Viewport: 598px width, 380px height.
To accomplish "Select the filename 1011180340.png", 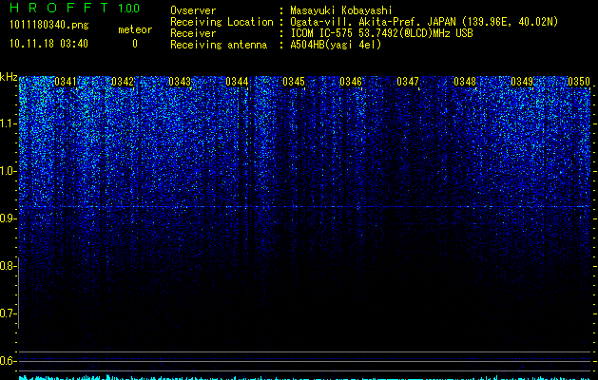I will point(49,26).
